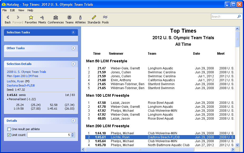Click the Back arrow icon

(x=8, y=18)
